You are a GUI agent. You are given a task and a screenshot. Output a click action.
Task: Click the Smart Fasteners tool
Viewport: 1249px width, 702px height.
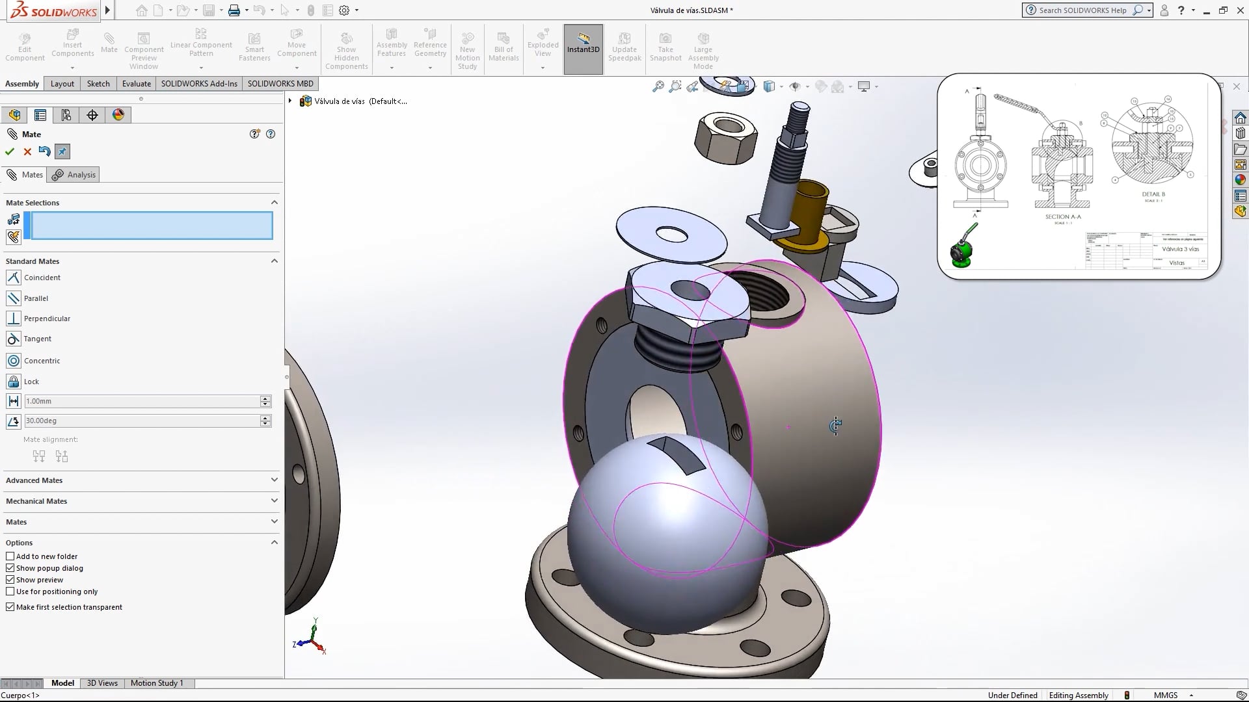[254, 45]
